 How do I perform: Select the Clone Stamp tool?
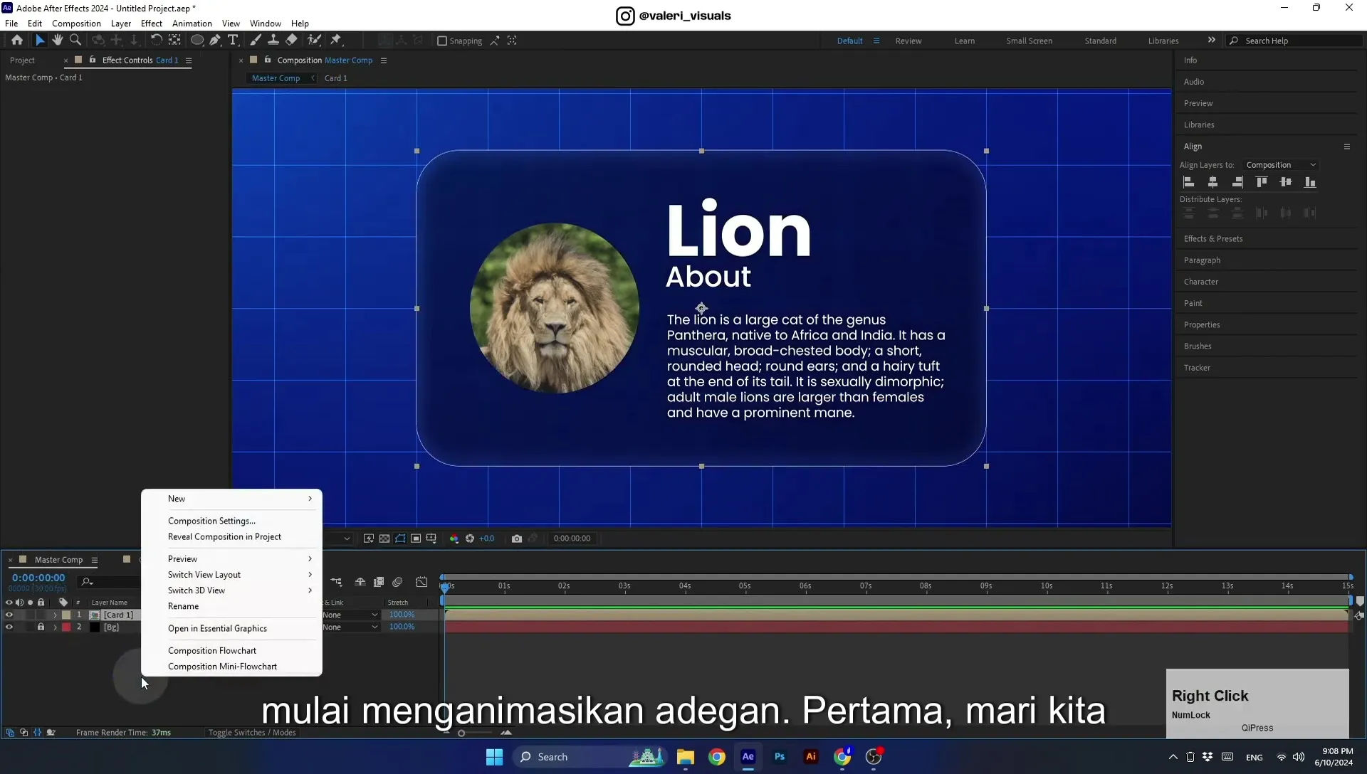pos(273,41)
